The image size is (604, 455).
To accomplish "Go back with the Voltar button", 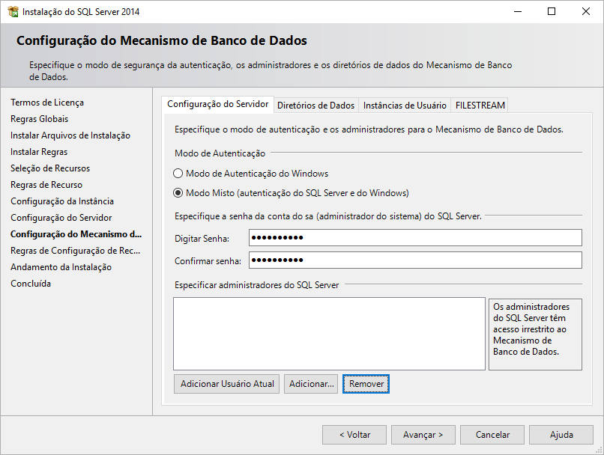I will (x=354, y=435).
